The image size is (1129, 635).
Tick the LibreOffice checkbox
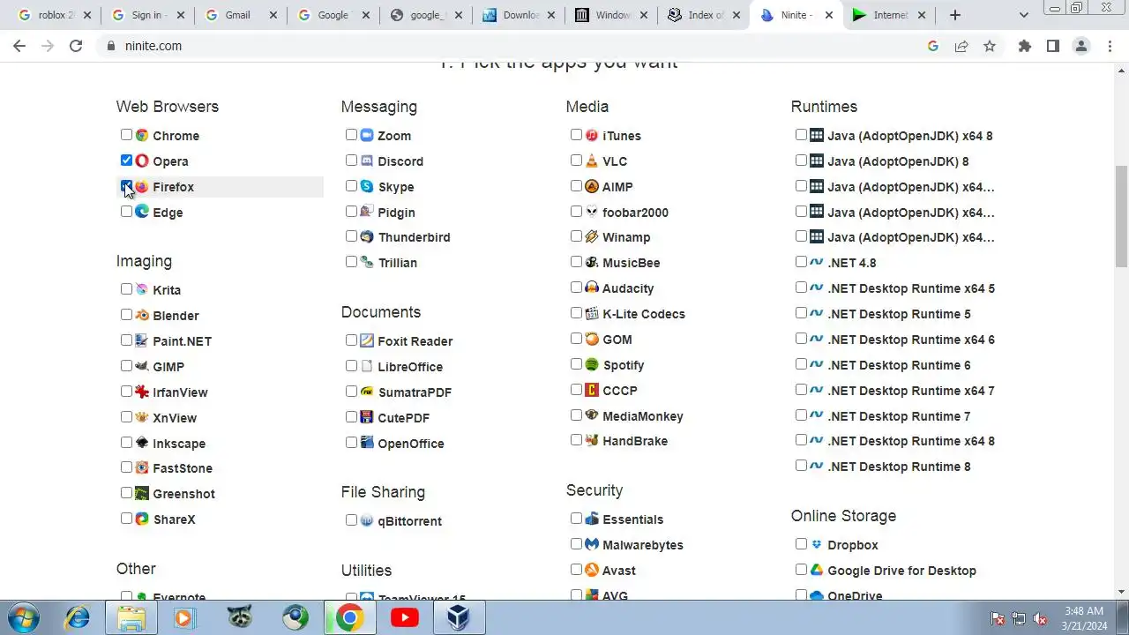click(351, 366)
